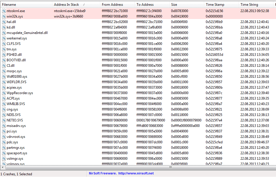Select the spaceport.sys row filename
The height and width of the screenshot is (177, 276).
pos(17,153)
